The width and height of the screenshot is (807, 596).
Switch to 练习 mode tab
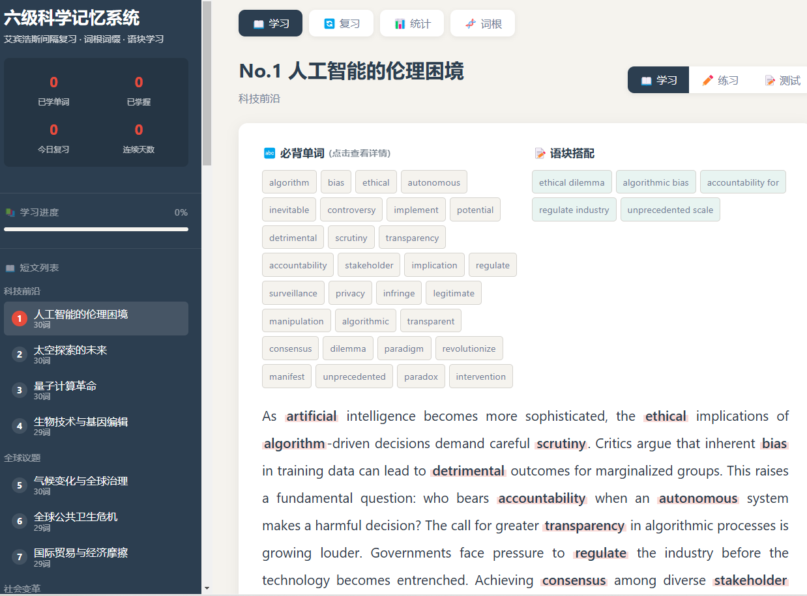pyautogui.click(x=720, y=80)
